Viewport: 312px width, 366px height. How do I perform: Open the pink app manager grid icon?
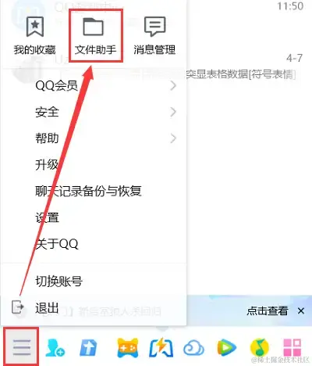click(292, 347)
